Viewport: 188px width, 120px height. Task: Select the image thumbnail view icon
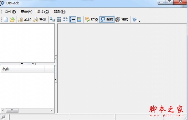click(x=79, y=19)
